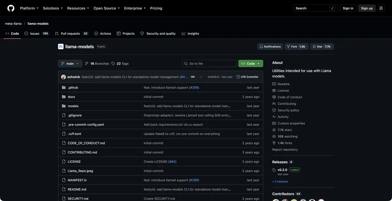Star the llama-models repository
The height and width of the screenshot is (201, 392).
pos(322,47)
